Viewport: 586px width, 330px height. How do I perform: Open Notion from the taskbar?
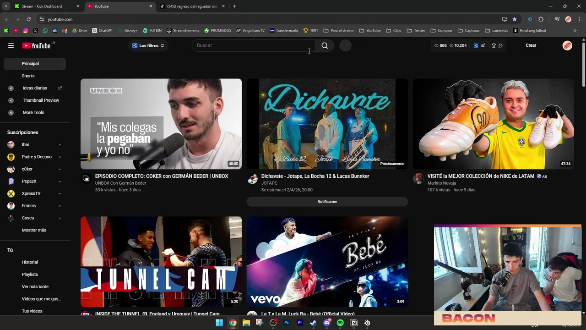click(353, 323)
